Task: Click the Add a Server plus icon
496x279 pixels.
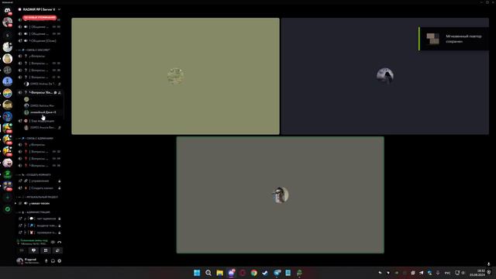Action: 8,198
